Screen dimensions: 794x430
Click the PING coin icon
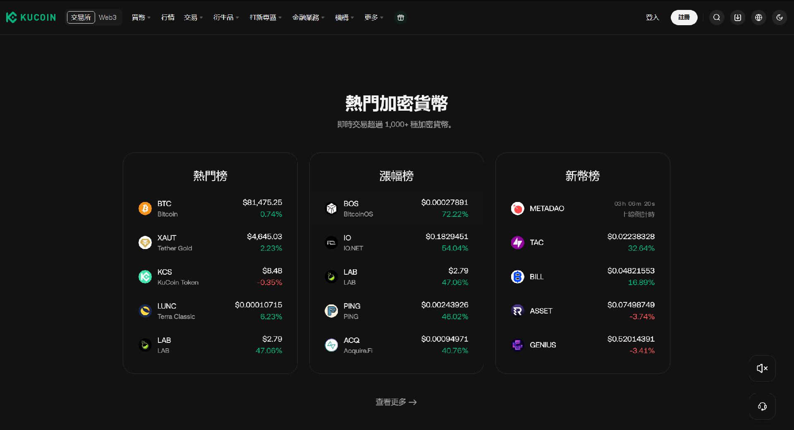331,311
